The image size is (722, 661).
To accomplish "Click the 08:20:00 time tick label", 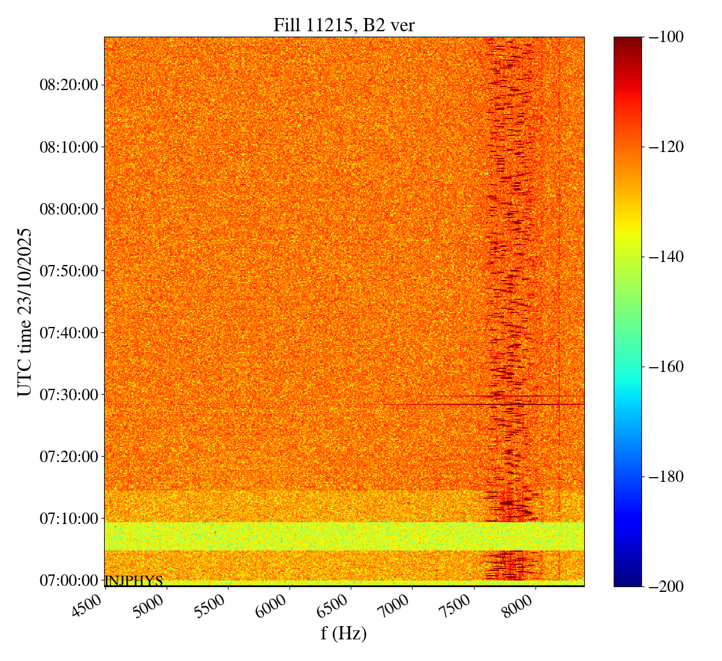I will click(69, 85).
